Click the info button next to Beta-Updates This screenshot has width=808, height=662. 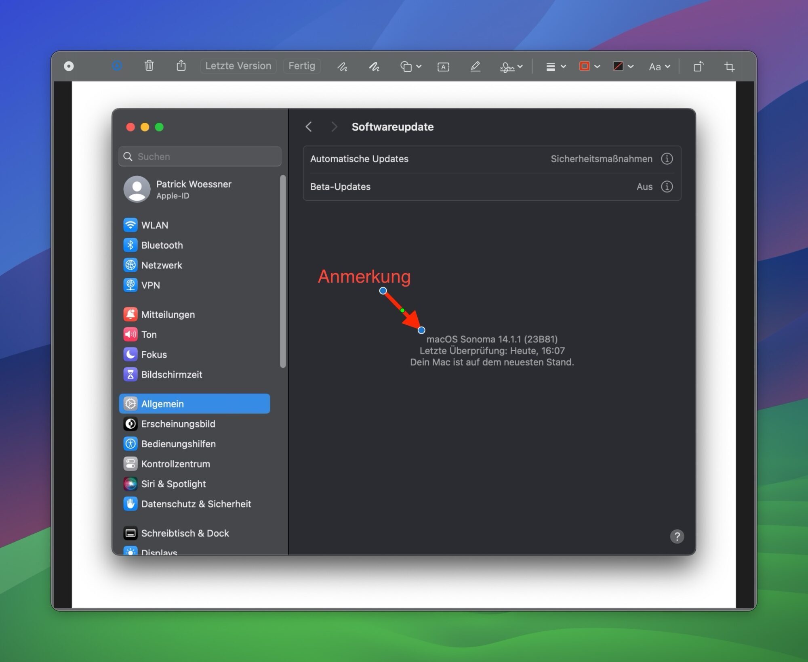[x=667, y=186]
